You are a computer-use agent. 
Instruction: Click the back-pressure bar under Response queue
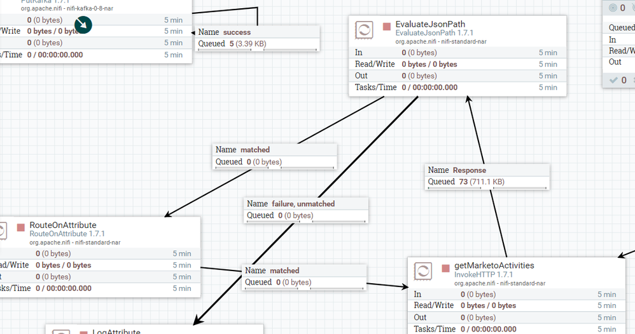coord(487,188)
